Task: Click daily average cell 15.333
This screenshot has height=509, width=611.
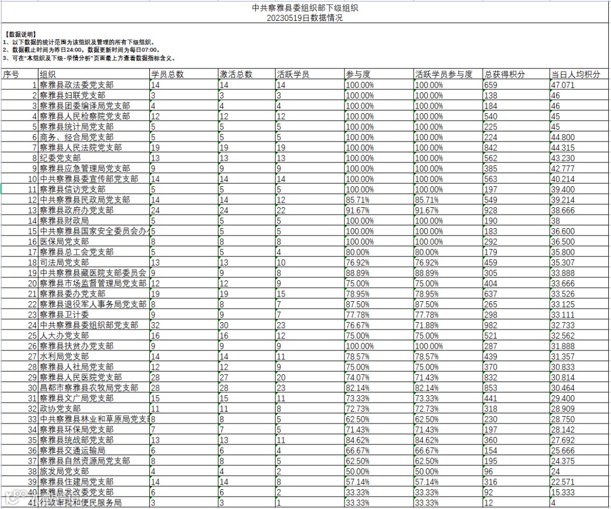Action: pos(579,492)
